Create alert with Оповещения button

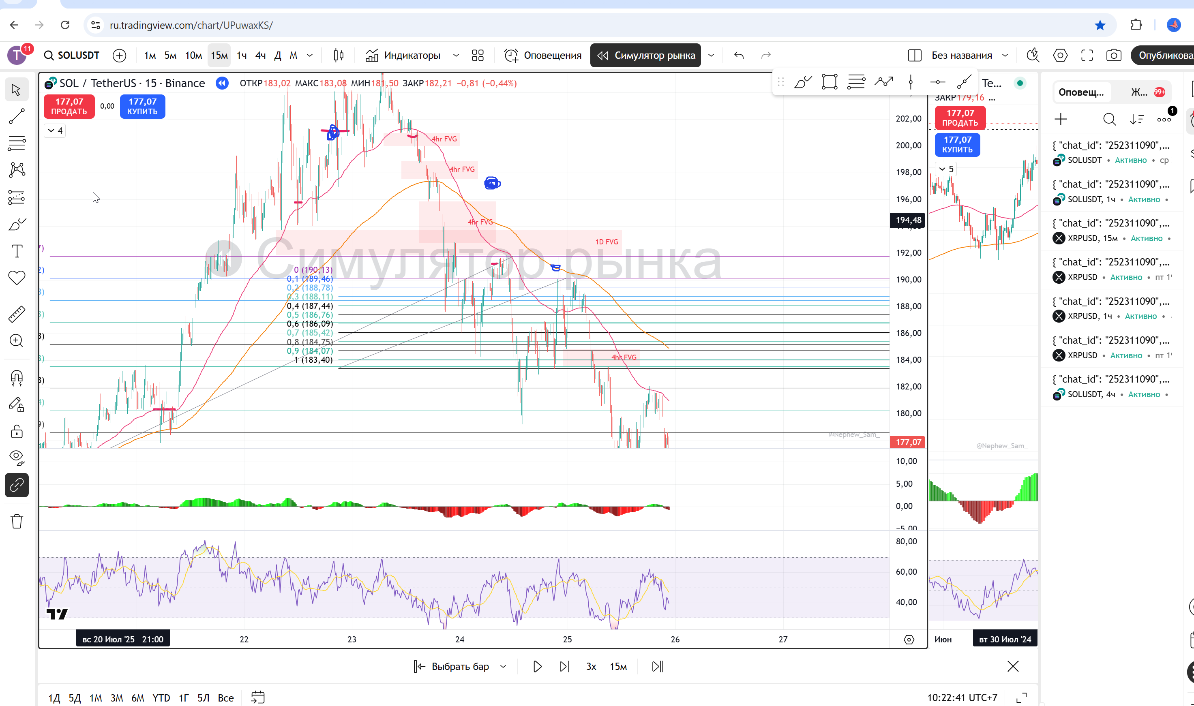coord(543,56)
